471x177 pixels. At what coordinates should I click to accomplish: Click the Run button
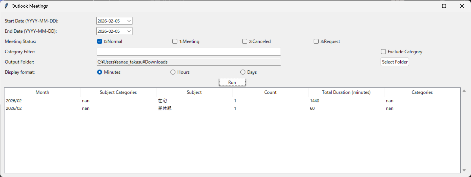(x=232, y=82)
